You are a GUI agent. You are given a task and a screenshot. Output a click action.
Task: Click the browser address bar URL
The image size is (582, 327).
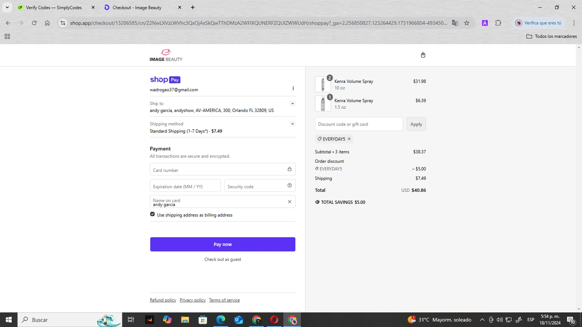pos(258,23)
